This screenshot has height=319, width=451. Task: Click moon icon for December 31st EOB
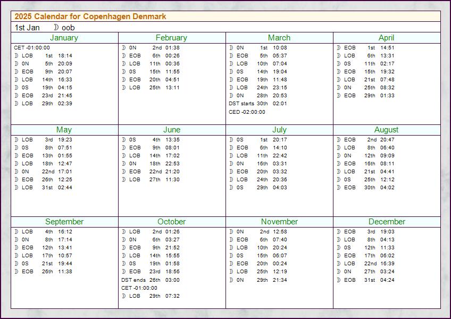point(339,280)
